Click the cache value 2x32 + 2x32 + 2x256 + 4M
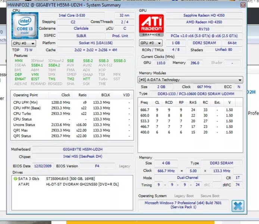Image resolution: width=259 pixels, height=224 pixels. (x=96, y=50)
